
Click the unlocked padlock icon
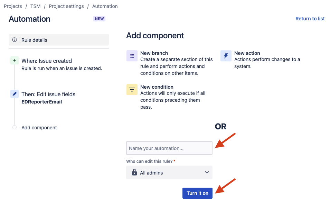[x=134, y=172]
